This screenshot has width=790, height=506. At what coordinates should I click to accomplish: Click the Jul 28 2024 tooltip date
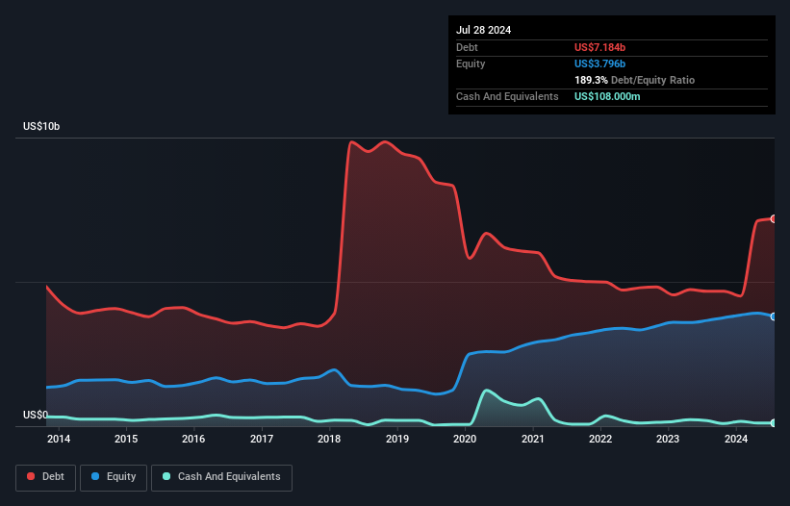(484, 30)
